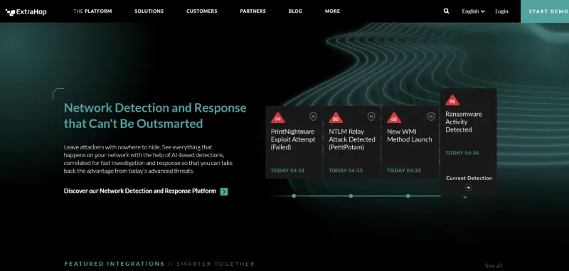Click the red 68 risk score triangle
The height and width of the screenshot is (271, 569).
pyautogui.click(x=394, y=117)
